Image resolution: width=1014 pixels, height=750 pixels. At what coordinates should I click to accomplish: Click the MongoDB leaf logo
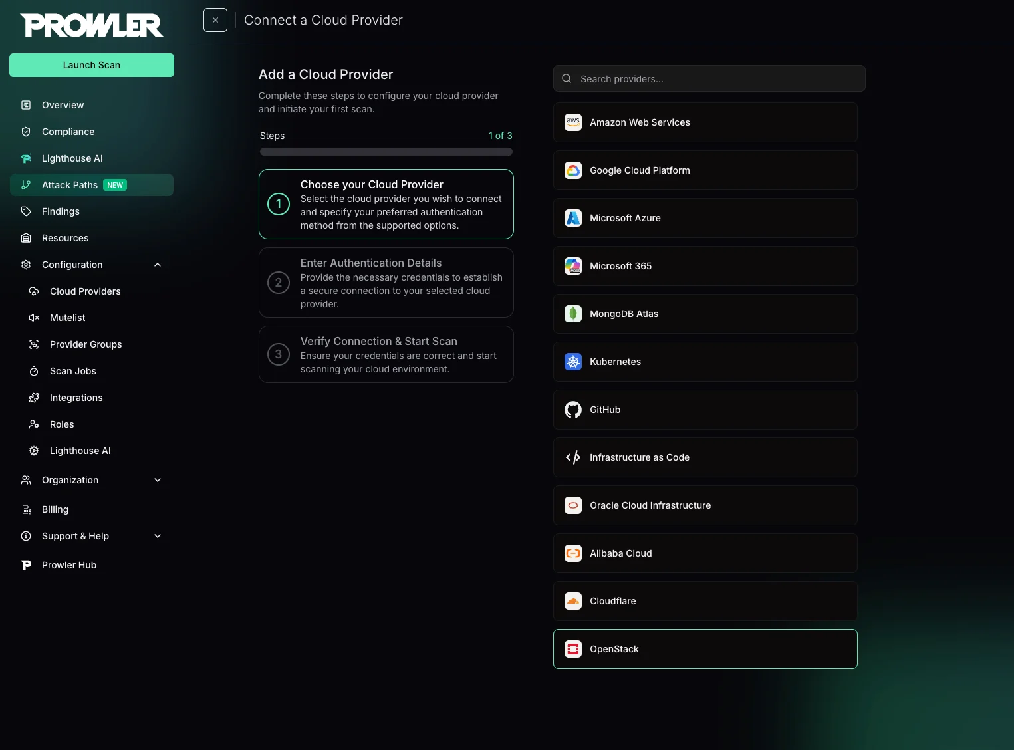coord(573,314)
